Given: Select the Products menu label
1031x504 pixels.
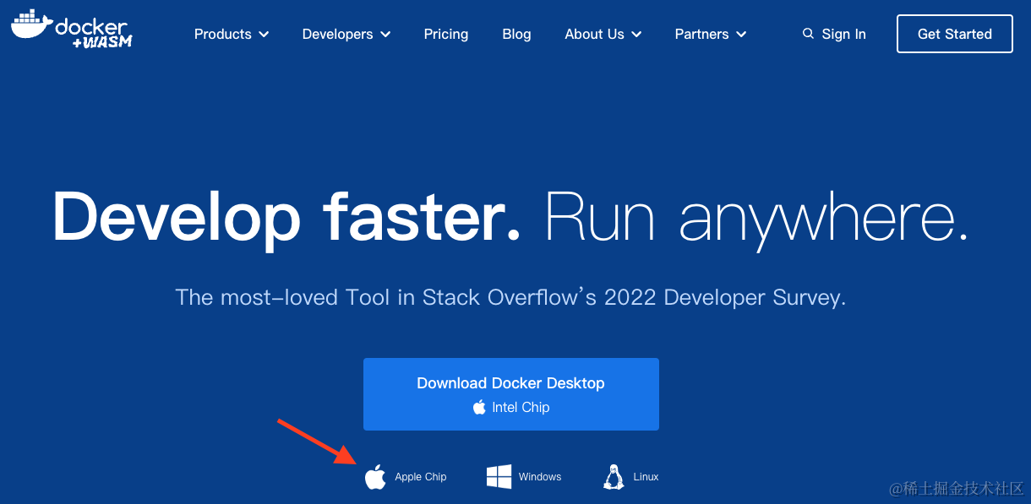Looking at the screenshot, I should [222, 34].
